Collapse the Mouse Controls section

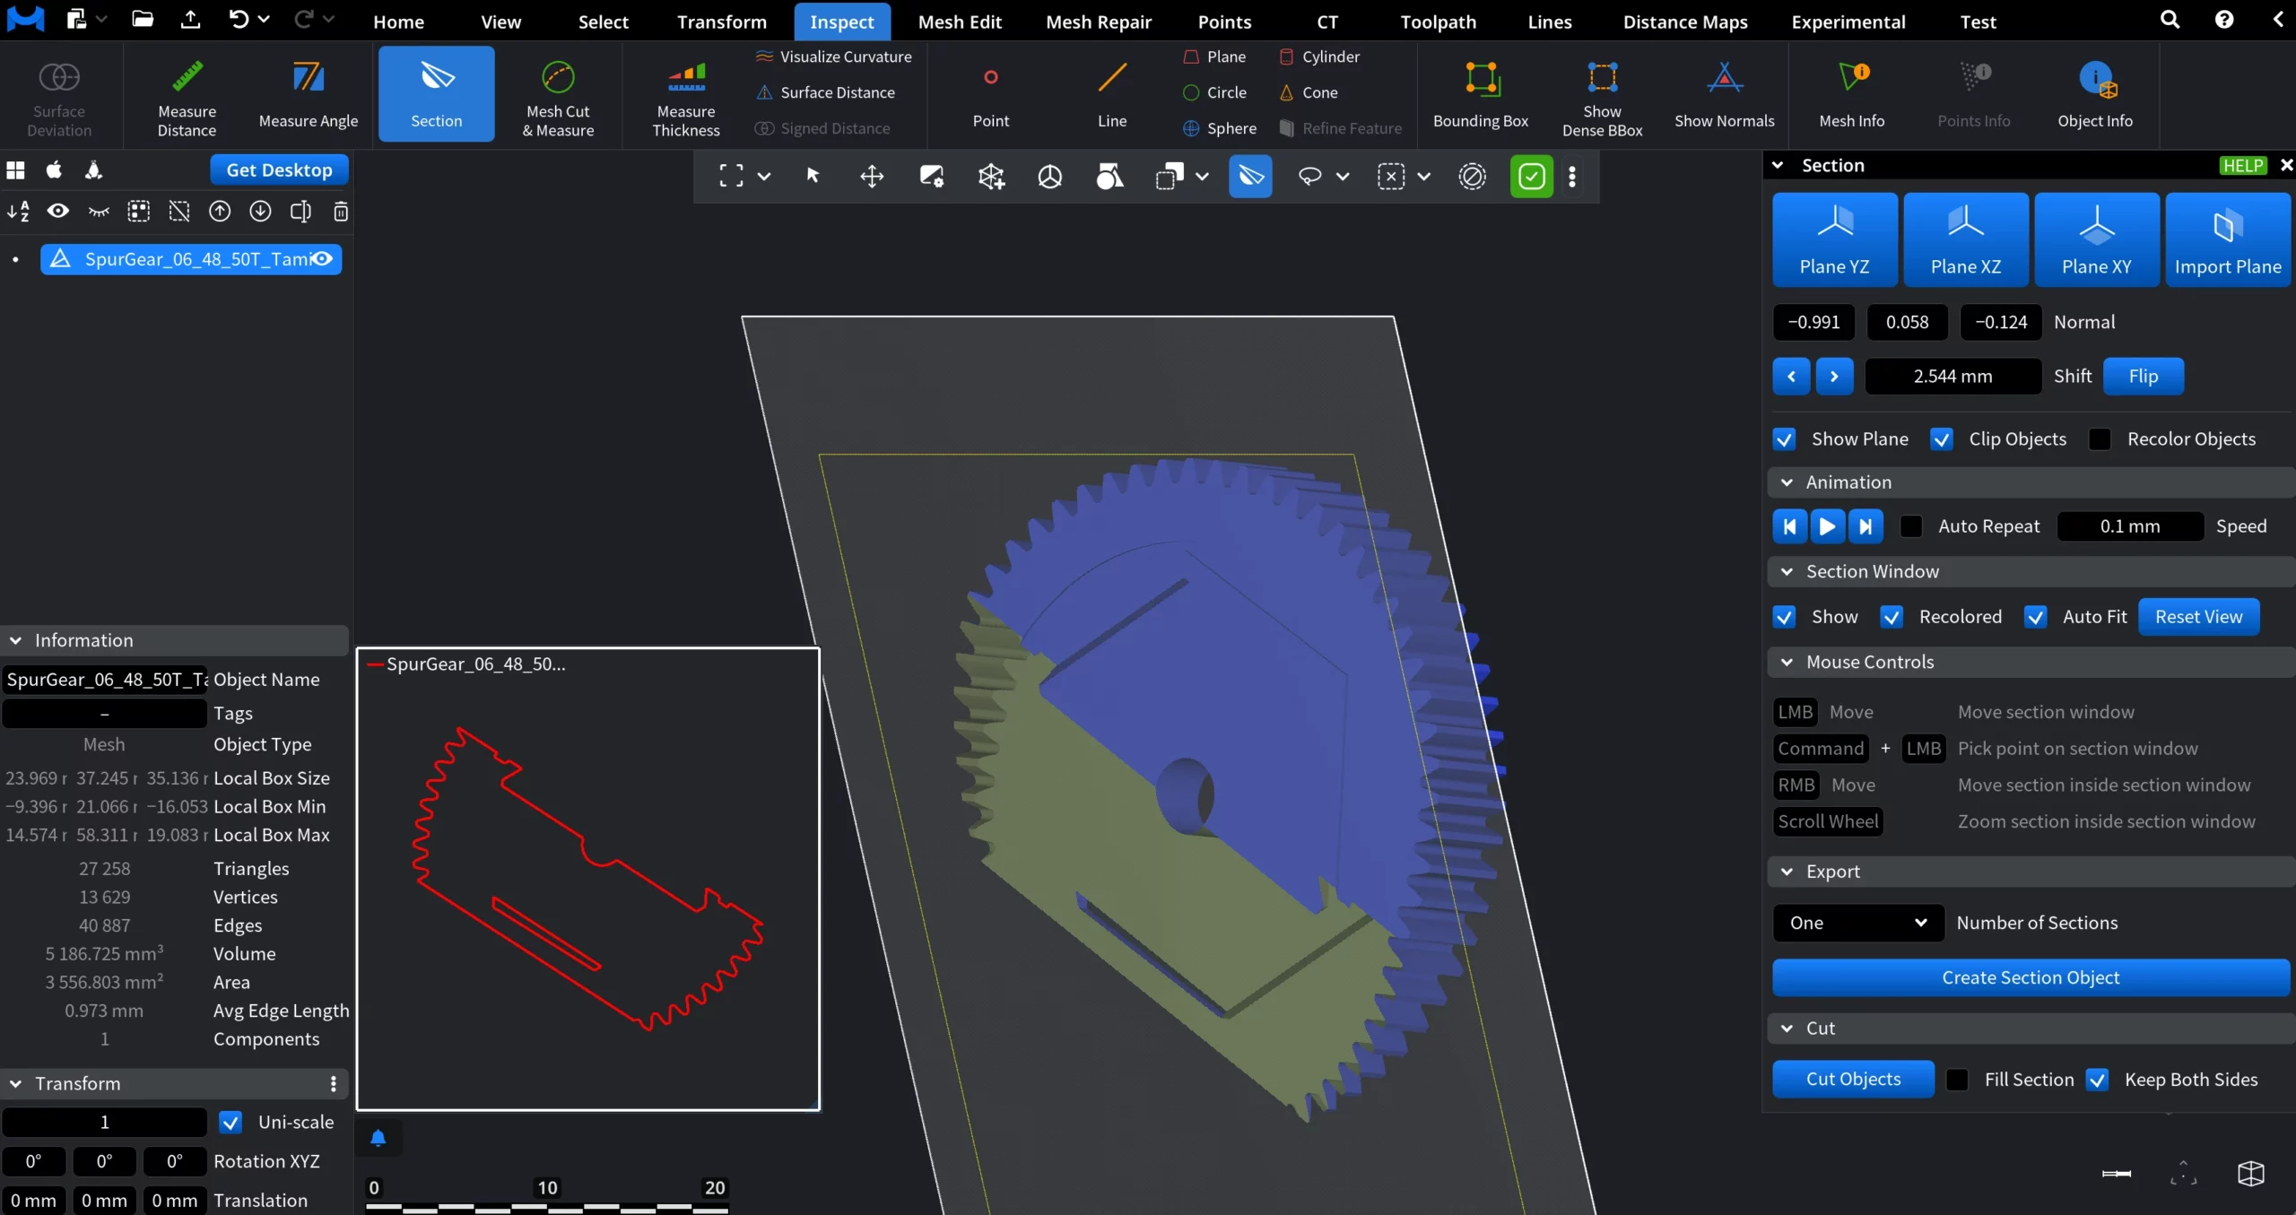point(1786,662)
